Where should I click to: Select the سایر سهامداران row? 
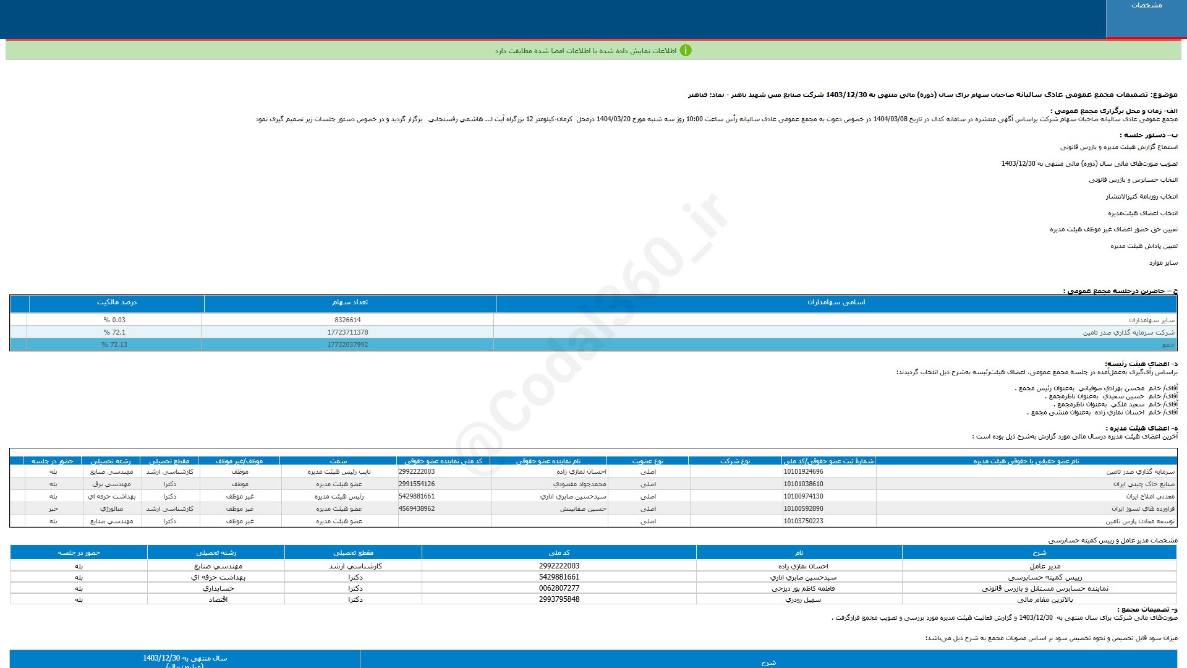tap(593, 320)
